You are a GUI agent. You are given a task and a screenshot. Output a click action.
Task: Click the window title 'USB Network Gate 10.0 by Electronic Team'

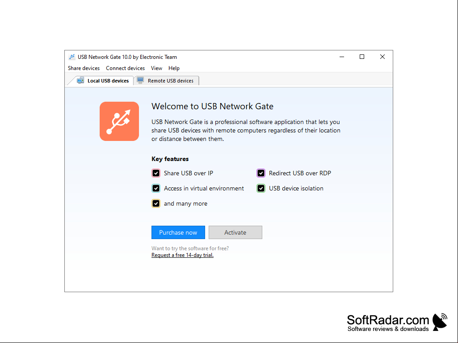[x=127, y=57]
